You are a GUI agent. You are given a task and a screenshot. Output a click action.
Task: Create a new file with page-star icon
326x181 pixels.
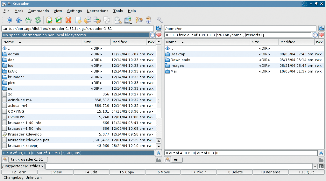78,20
